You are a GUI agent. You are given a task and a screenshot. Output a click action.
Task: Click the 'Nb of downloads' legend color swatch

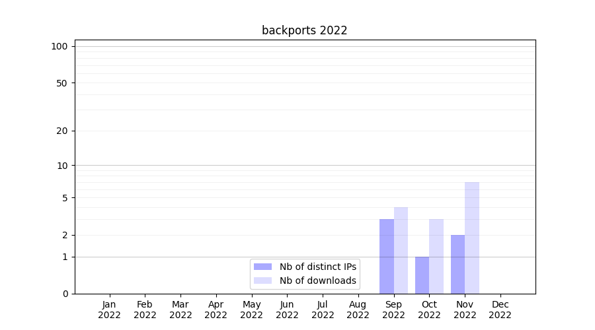coord(262,280)
